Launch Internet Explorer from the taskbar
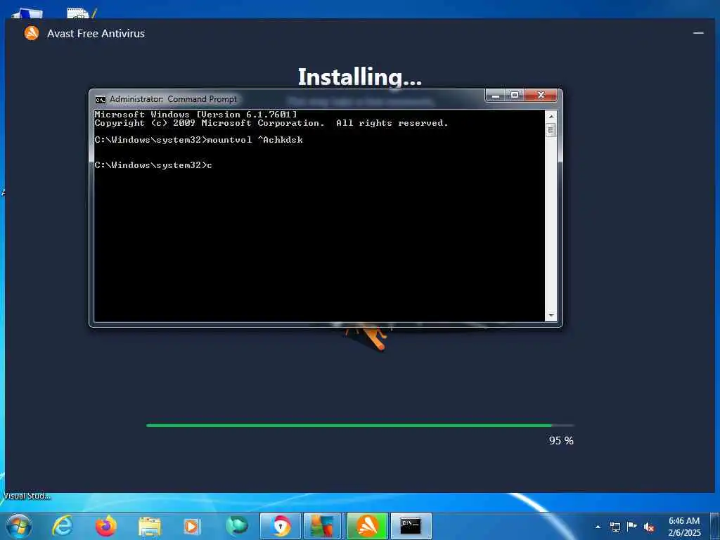 [x=63, y=526]
